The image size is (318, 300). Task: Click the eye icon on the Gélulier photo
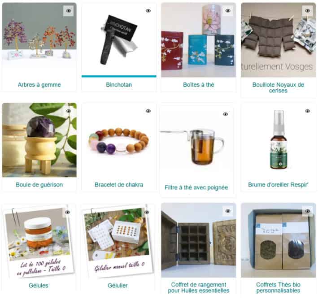pyautogui.click(x=147, y=212)
